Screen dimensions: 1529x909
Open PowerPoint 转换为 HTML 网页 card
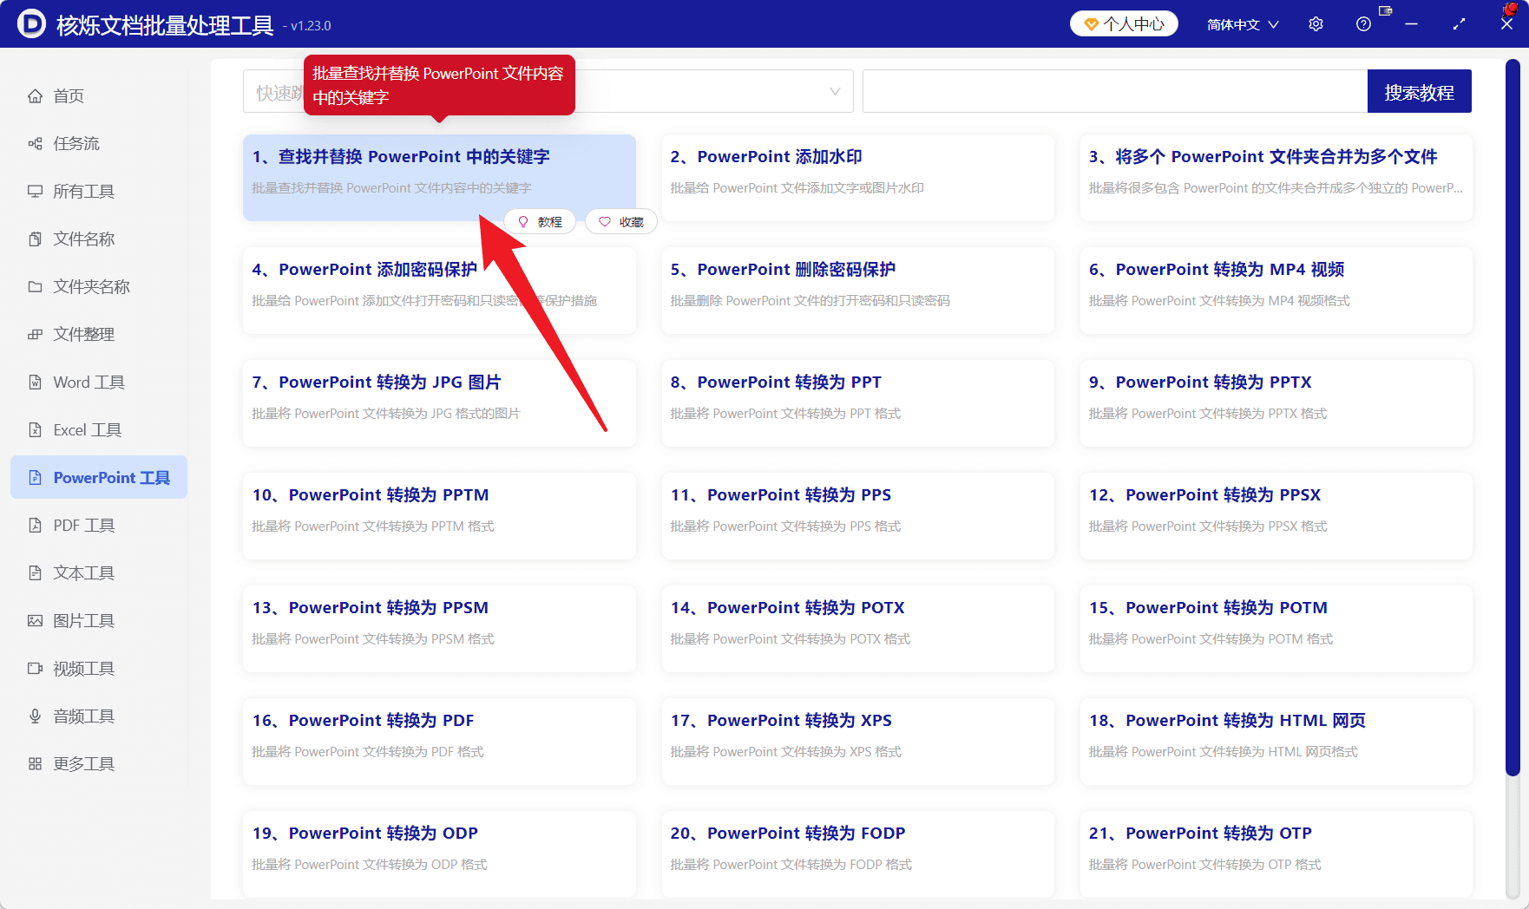pos(1276,742)
